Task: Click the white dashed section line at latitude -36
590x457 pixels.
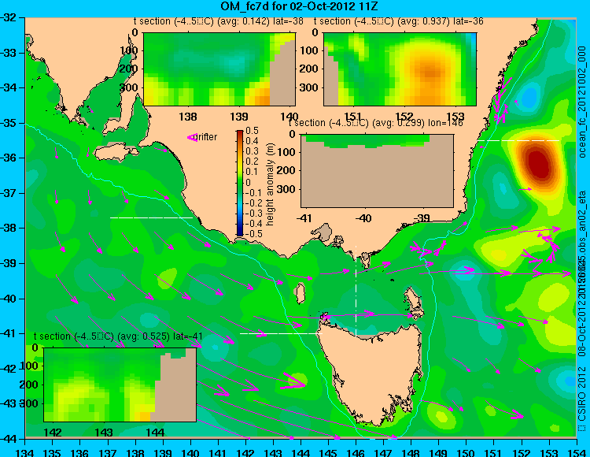Action: coord(518,140)
